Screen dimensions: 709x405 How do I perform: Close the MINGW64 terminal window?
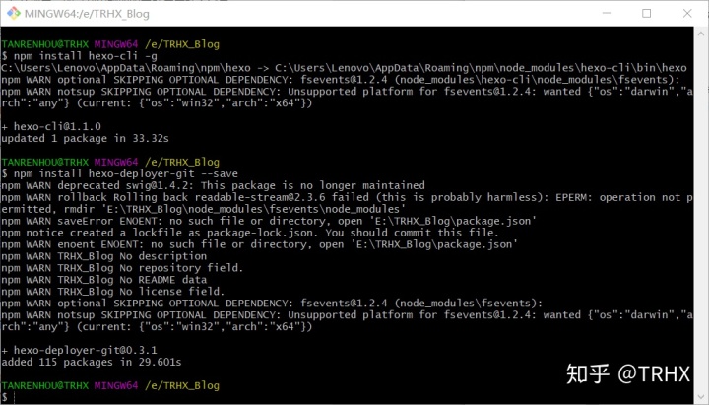point(687,13)
